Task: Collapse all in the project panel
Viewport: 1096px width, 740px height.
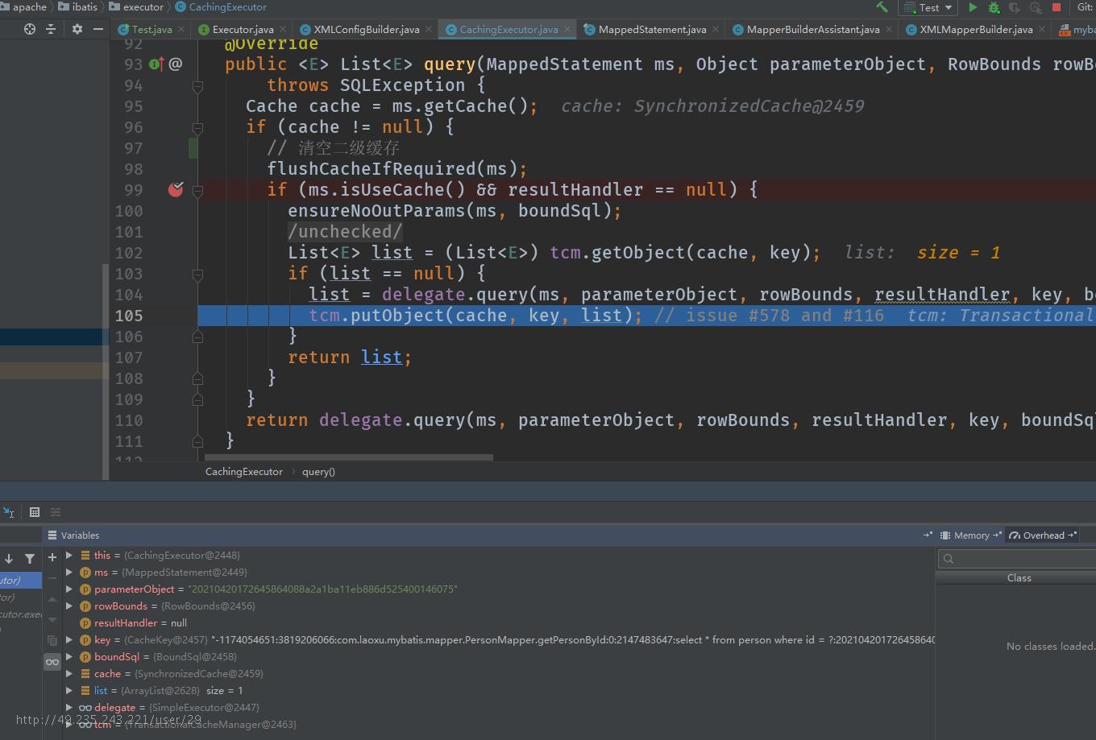Action: (x=51, y=28)
